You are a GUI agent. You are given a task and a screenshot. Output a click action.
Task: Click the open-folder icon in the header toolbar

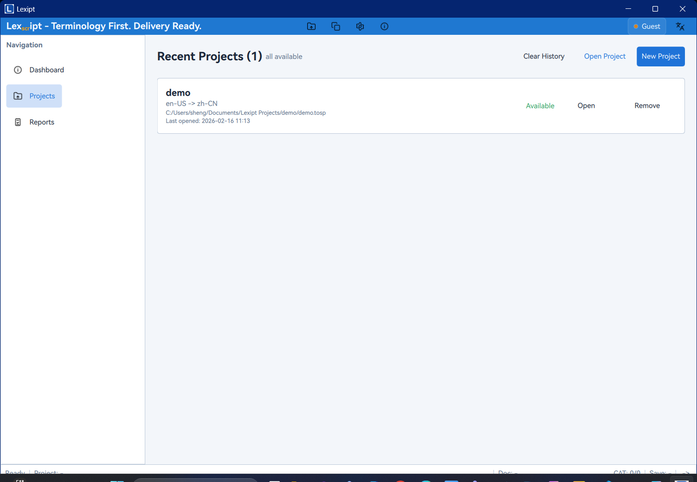[311, 26]
